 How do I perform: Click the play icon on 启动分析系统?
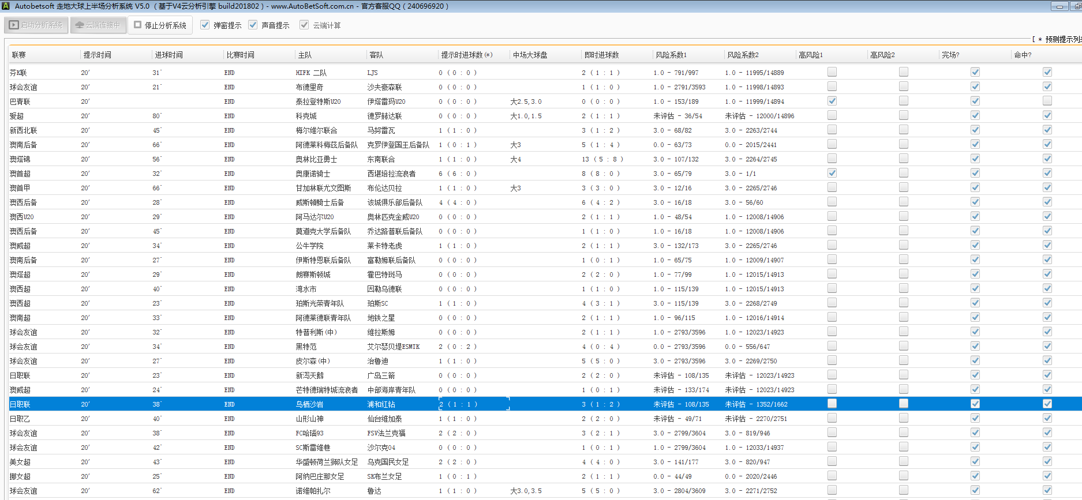tap(14, 25)
